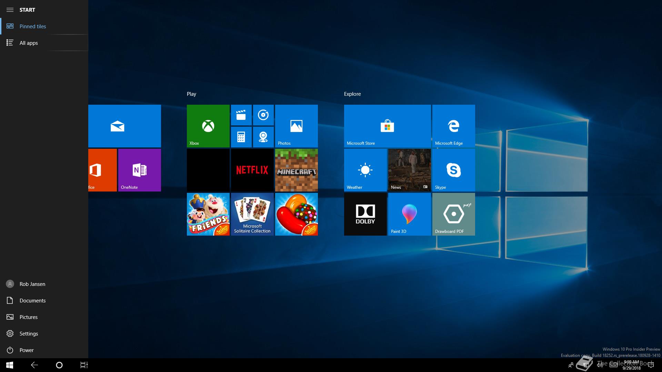
Task: Open the touch keyboard from tray
Action: pyautogui.click(x=613, y=365)
